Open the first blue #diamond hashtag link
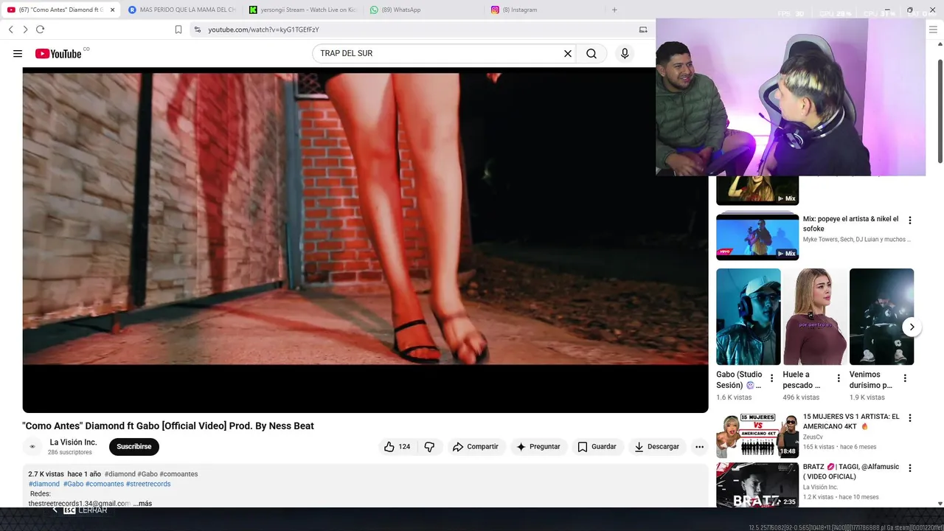 tap(44, 484)
